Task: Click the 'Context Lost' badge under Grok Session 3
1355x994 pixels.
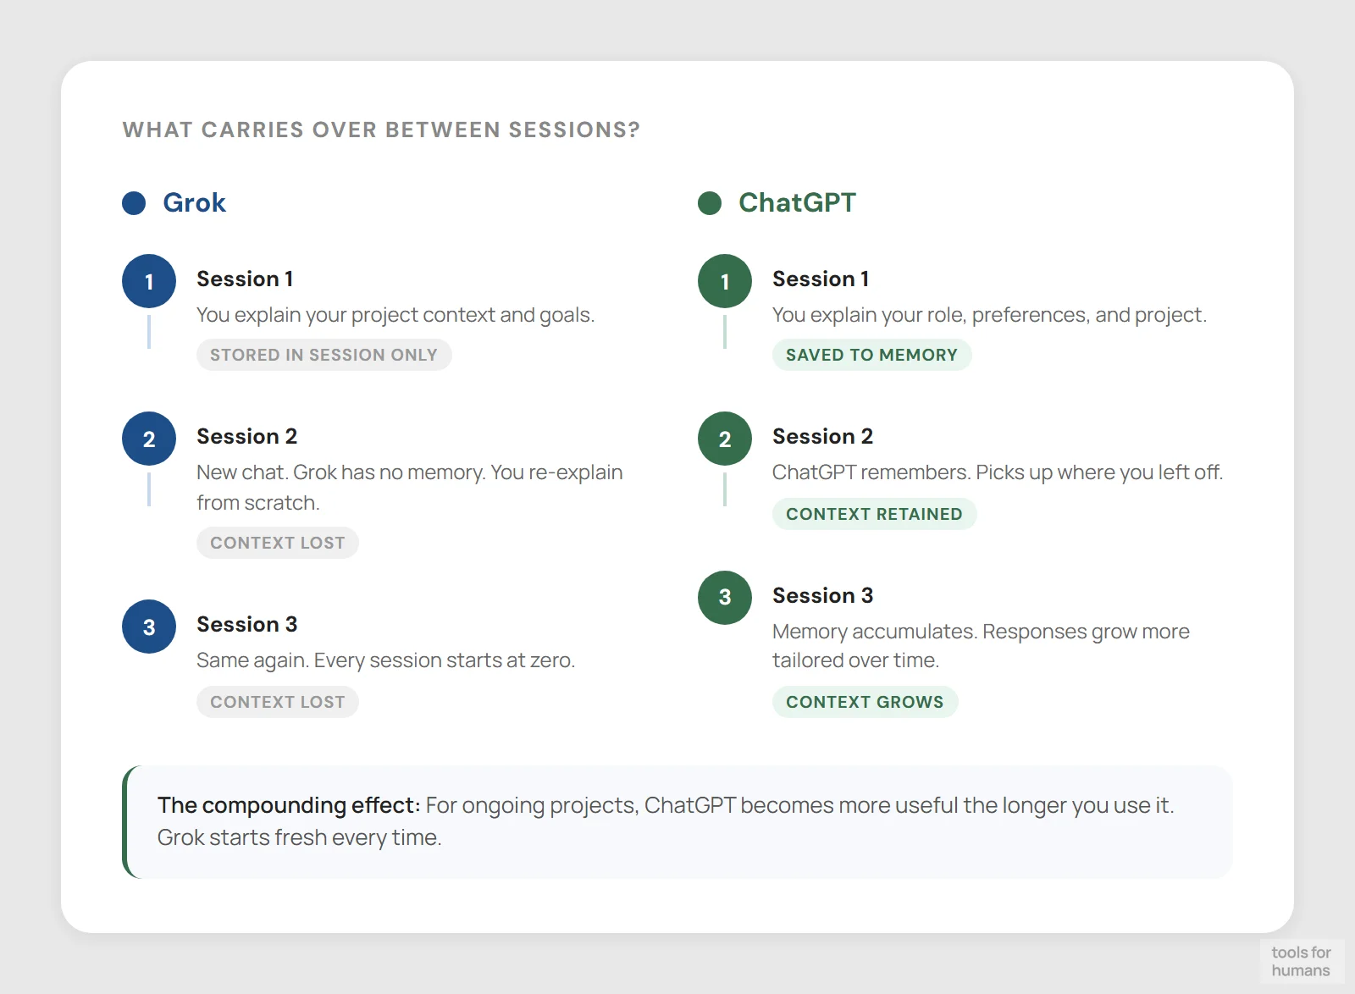Action: pos(278,702)
